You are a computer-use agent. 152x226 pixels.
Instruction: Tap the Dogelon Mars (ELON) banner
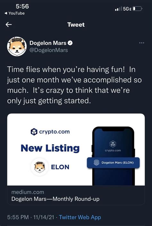[x=113, y=163]
